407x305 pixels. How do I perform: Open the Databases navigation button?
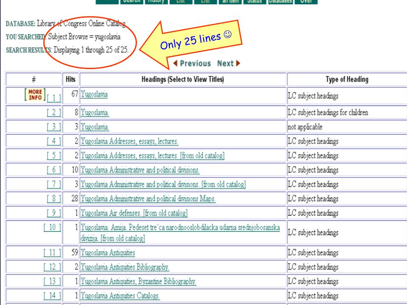click(280, 2)
